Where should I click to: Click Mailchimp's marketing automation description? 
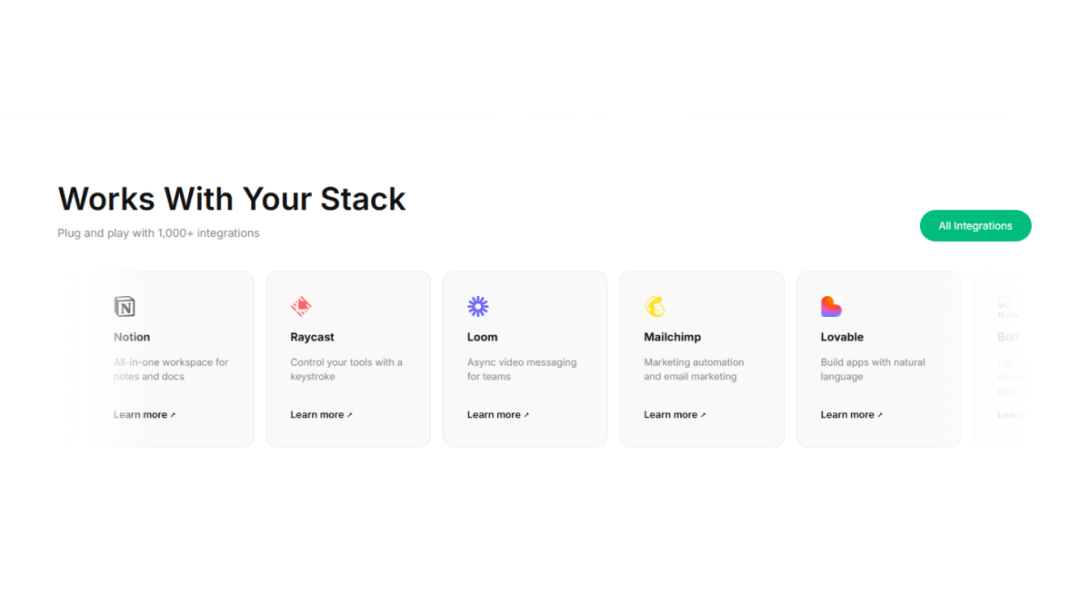click(694, 370)
